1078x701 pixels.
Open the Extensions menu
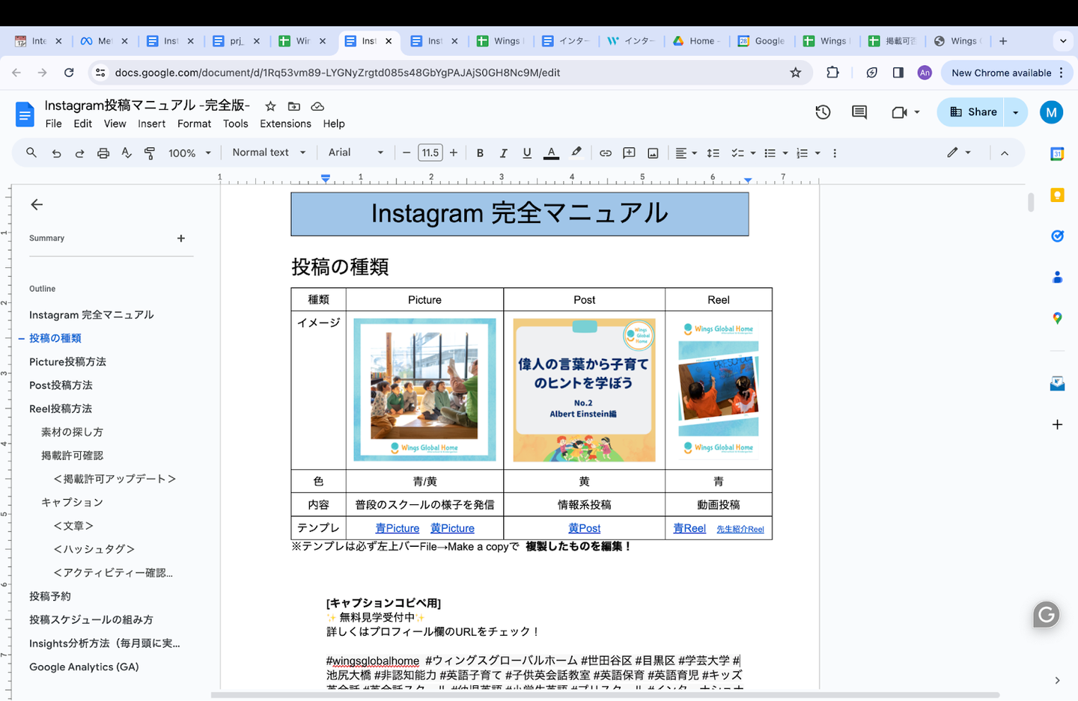pyautogui.click(x=285, y=123)
